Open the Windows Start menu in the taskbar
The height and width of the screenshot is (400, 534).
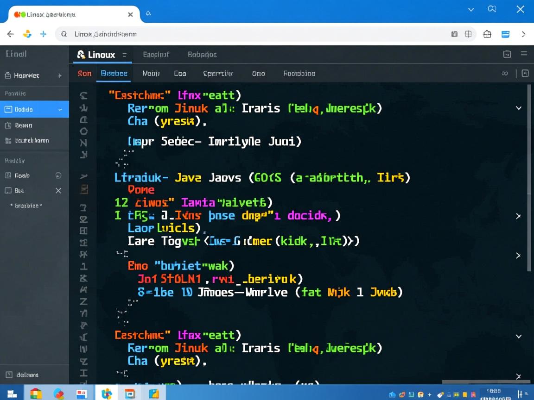10,393
